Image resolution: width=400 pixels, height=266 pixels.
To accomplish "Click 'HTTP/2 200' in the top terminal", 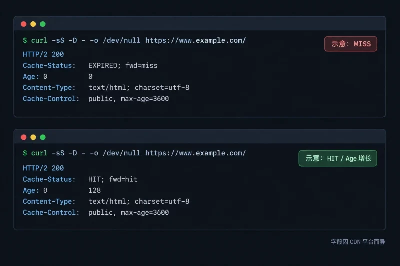I will pyautogui.click(x=43, y=54).
